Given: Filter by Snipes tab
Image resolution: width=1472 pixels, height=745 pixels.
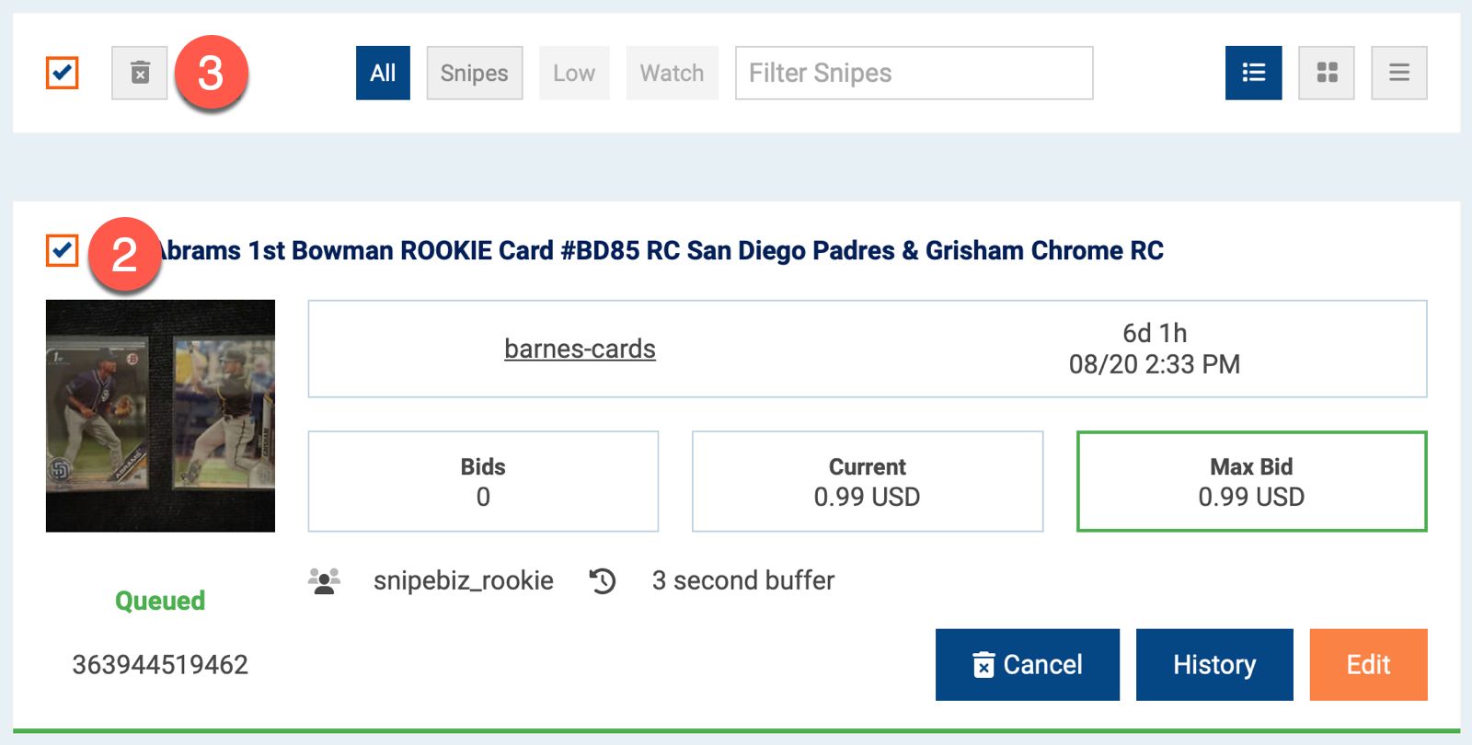Looking at the screenshot, I should [474, 73].
